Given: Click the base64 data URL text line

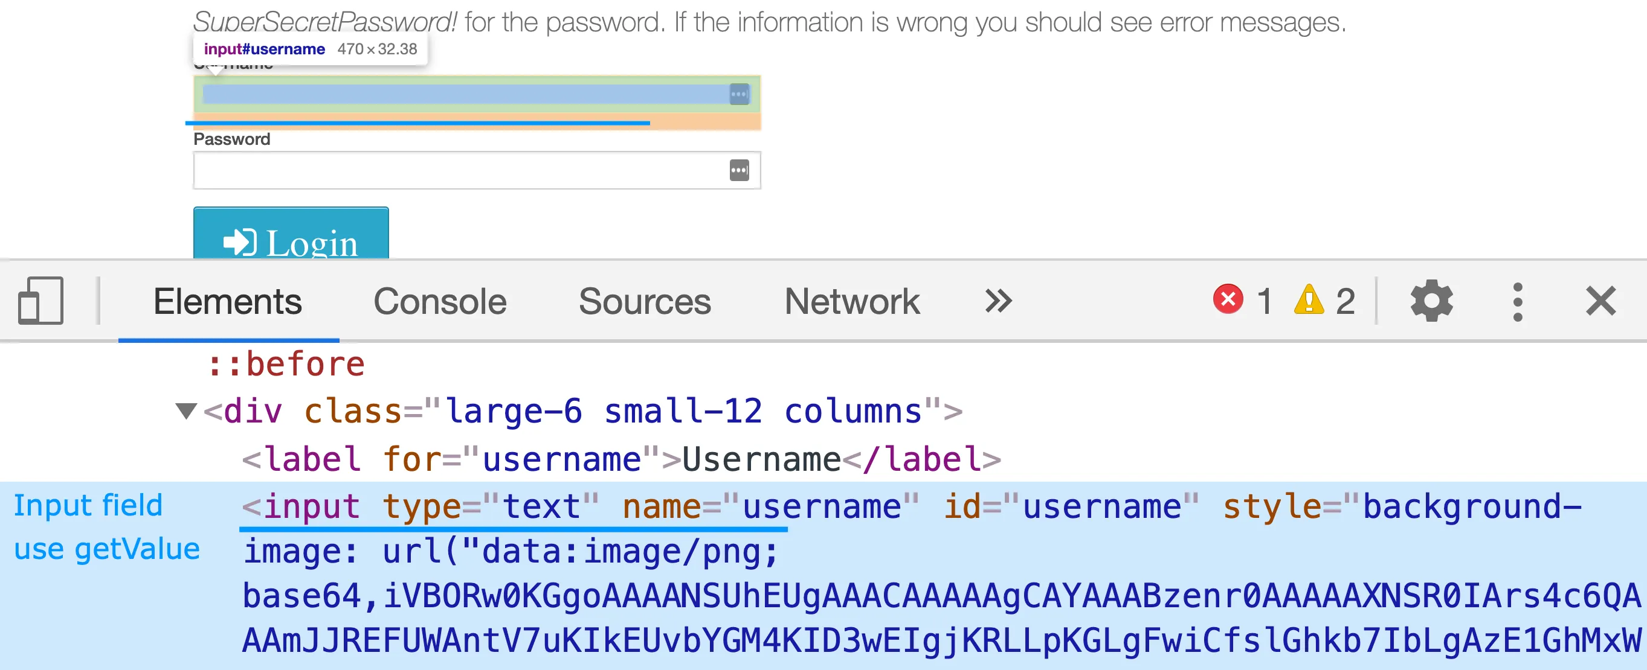Looking at the screenshot, I should click(941, 596).
